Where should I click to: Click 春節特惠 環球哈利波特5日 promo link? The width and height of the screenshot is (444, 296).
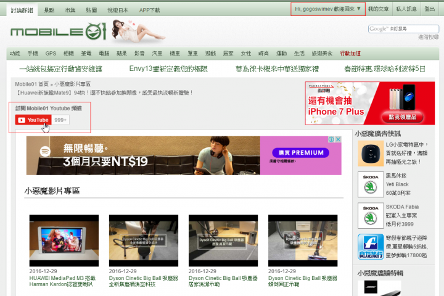point(385,69)
